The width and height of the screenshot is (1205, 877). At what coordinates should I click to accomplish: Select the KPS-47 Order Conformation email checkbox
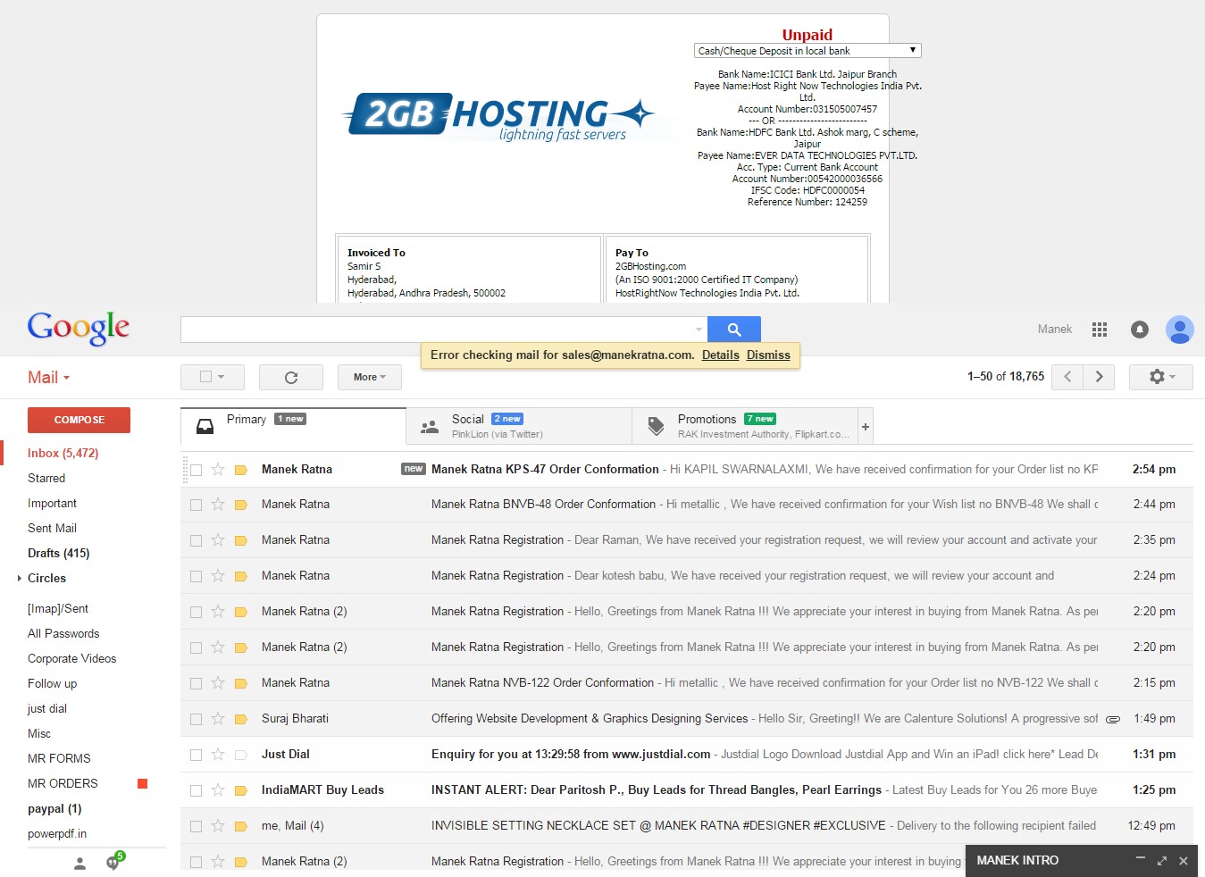click(196, 470)
